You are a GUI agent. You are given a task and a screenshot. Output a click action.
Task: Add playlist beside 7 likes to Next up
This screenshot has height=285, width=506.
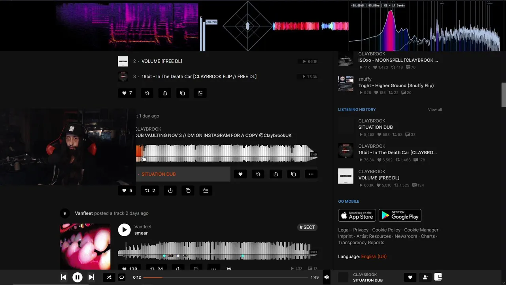(200, 93)
